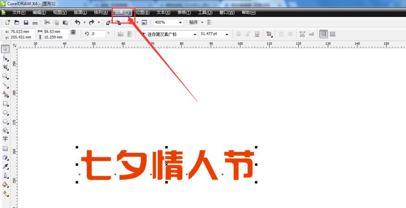The width and height of the screenshot is (406, 208).
Task: Choose the Rectangle tool
Action: [x=5, y=103]
